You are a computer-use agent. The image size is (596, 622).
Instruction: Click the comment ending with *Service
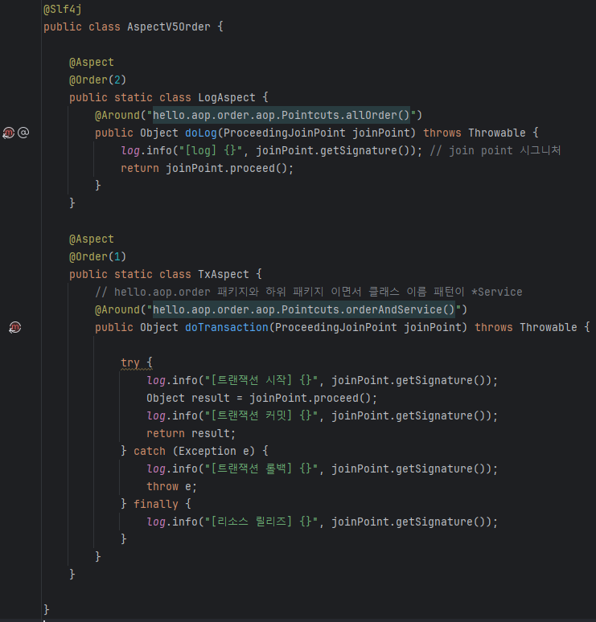click(x=309, y=292)
